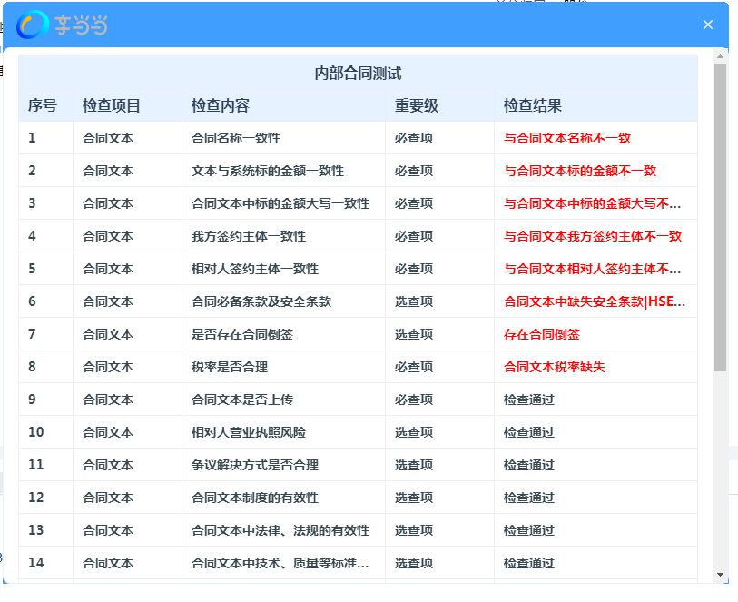Close the dialog with the X button

pos(708,25)
